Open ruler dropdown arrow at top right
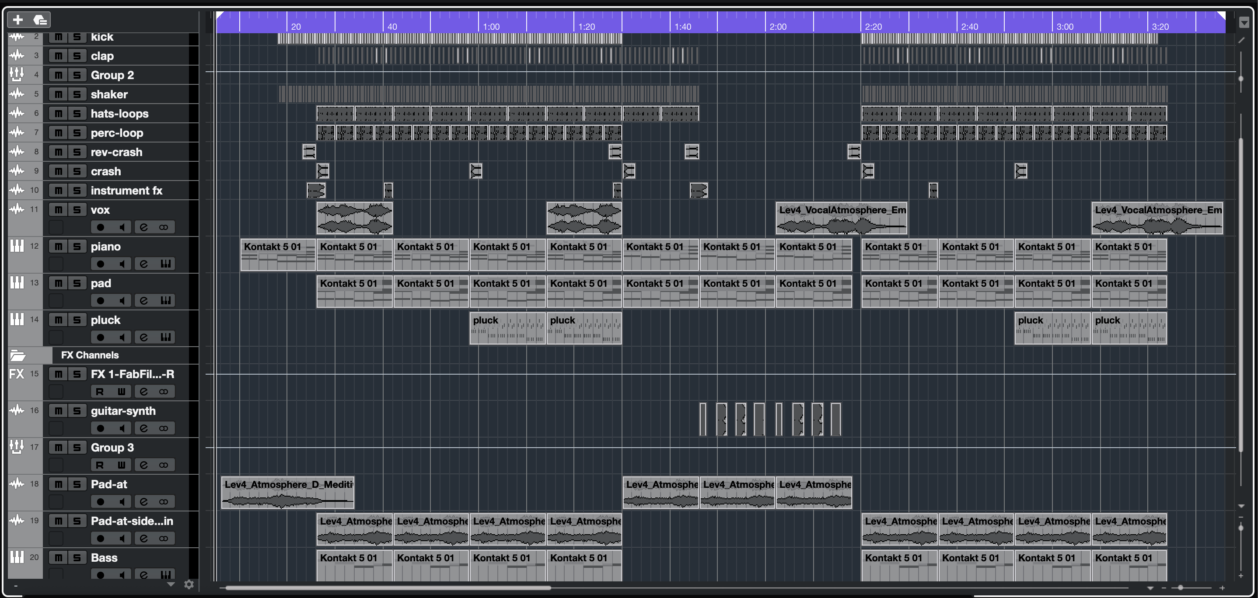This screenshot has width=1258, height=598. 1244,22
